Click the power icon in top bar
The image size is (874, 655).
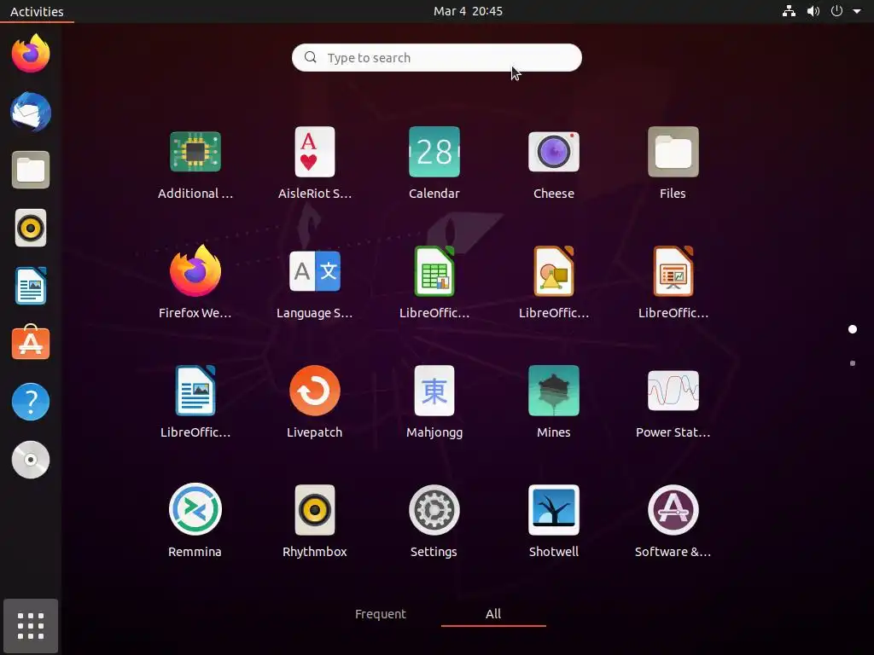pyautogui.click(x=836, y=11)
